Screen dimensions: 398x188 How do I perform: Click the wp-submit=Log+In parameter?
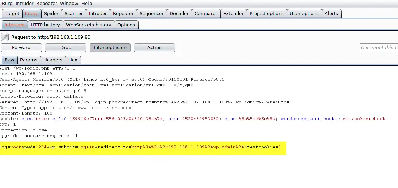click(72, 147)
